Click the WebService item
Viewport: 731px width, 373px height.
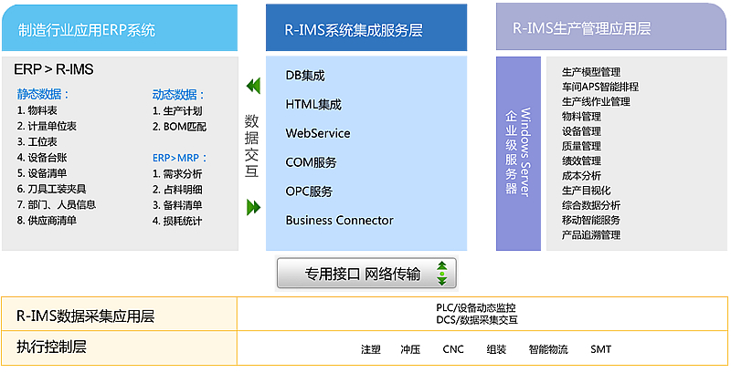pos(317,133)
